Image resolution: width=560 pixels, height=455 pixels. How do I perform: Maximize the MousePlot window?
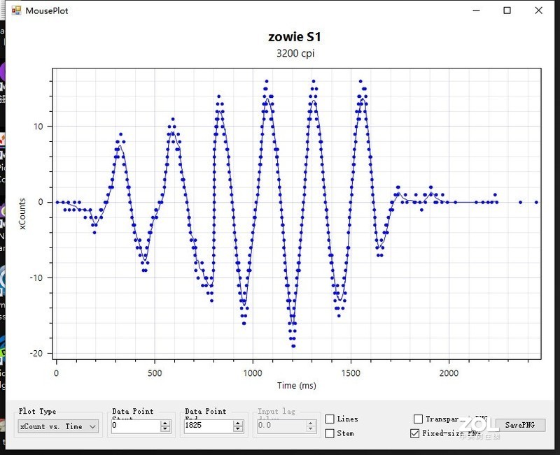pos(507,10)
